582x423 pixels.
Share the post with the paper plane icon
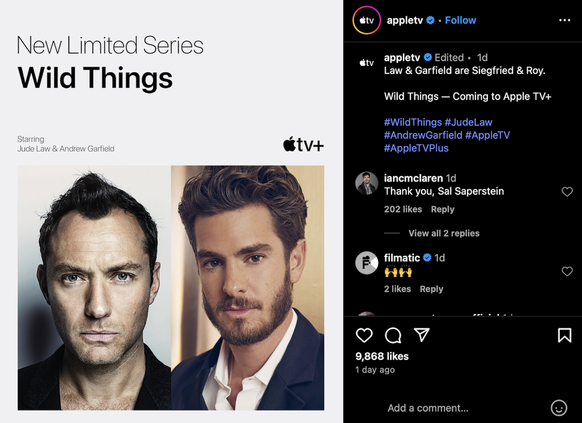pos(422,335)
